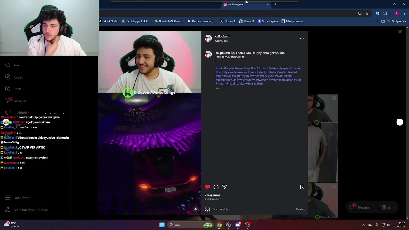The image size is (409, 230).
Task: Open the #kick hashtag
Action: click(x=219, y=68)
